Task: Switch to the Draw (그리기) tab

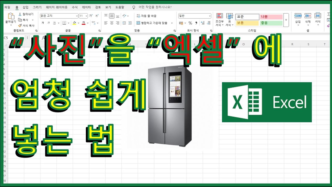Action: (37, 7)
